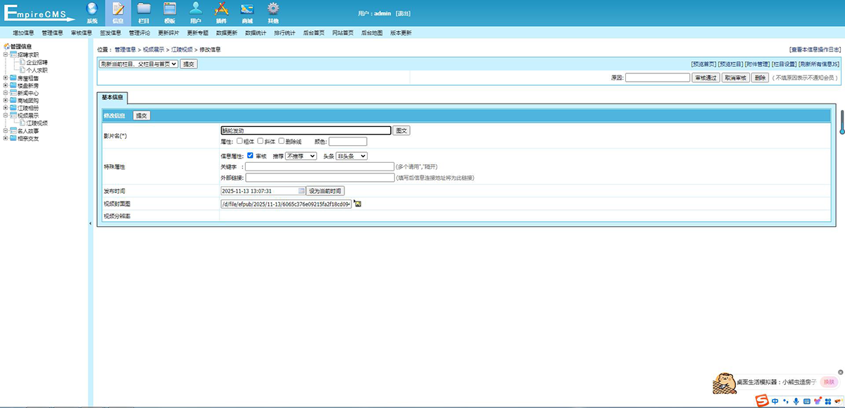Switch to the 基本信息 tab
The image size is (845, 408).
(112, 98)
